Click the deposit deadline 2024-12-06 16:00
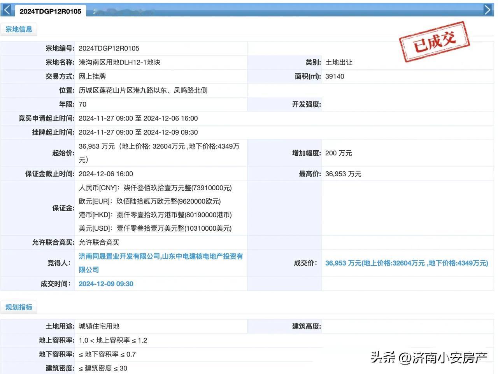 click(106, 174)
